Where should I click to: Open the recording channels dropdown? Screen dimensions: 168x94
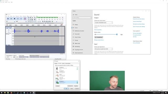[40, 23]
